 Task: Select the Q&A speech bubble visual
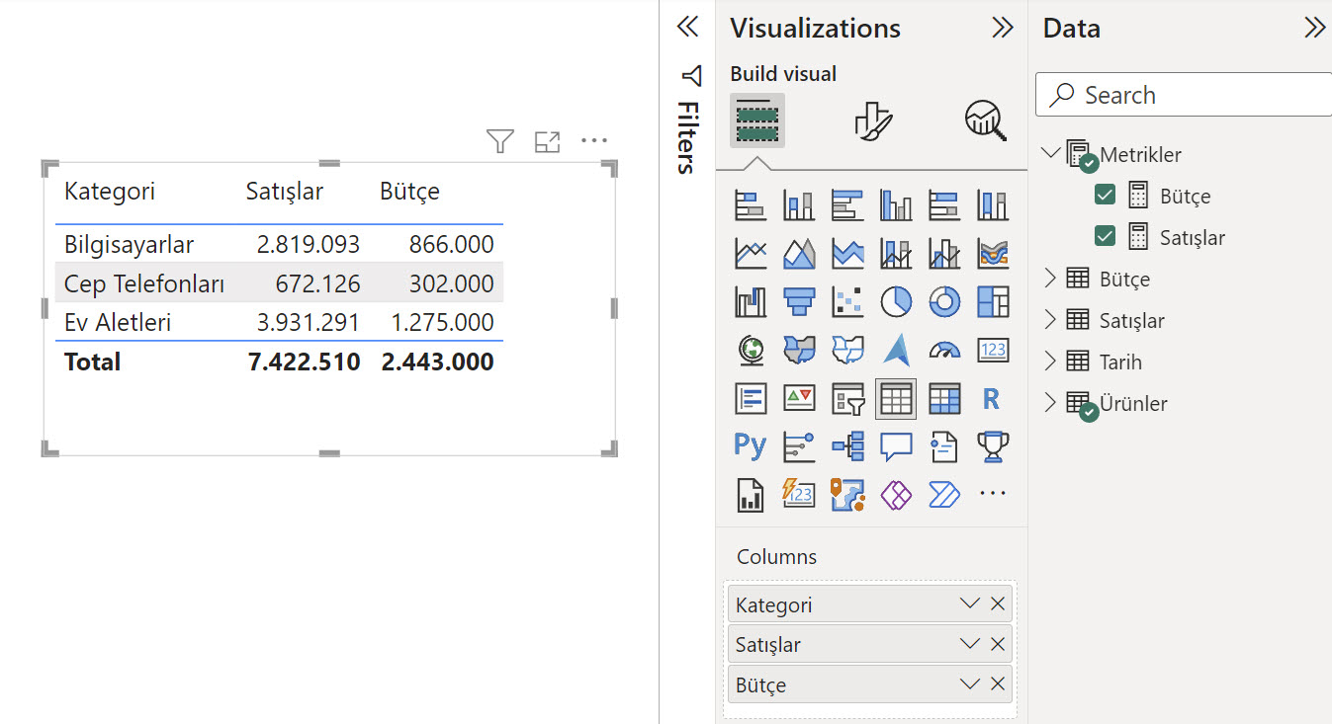pyautogui.click(x=896, y=446)
